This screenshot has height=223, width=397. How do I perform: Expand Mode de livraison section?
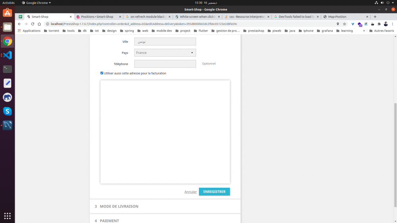pos(165,206)
